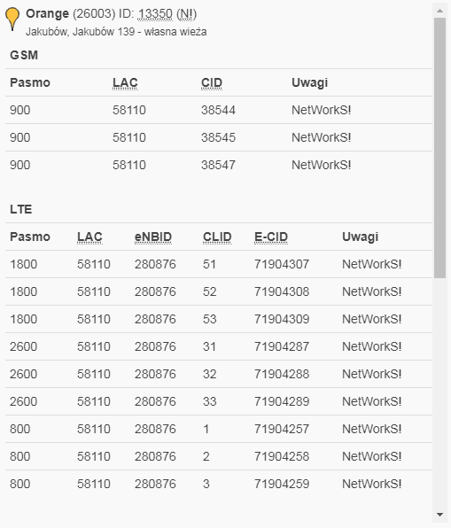Select GSM row with CID 38547

tap(219, 165)
